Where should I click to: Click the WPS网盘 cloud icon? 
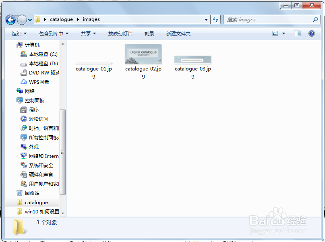point(24,82)
